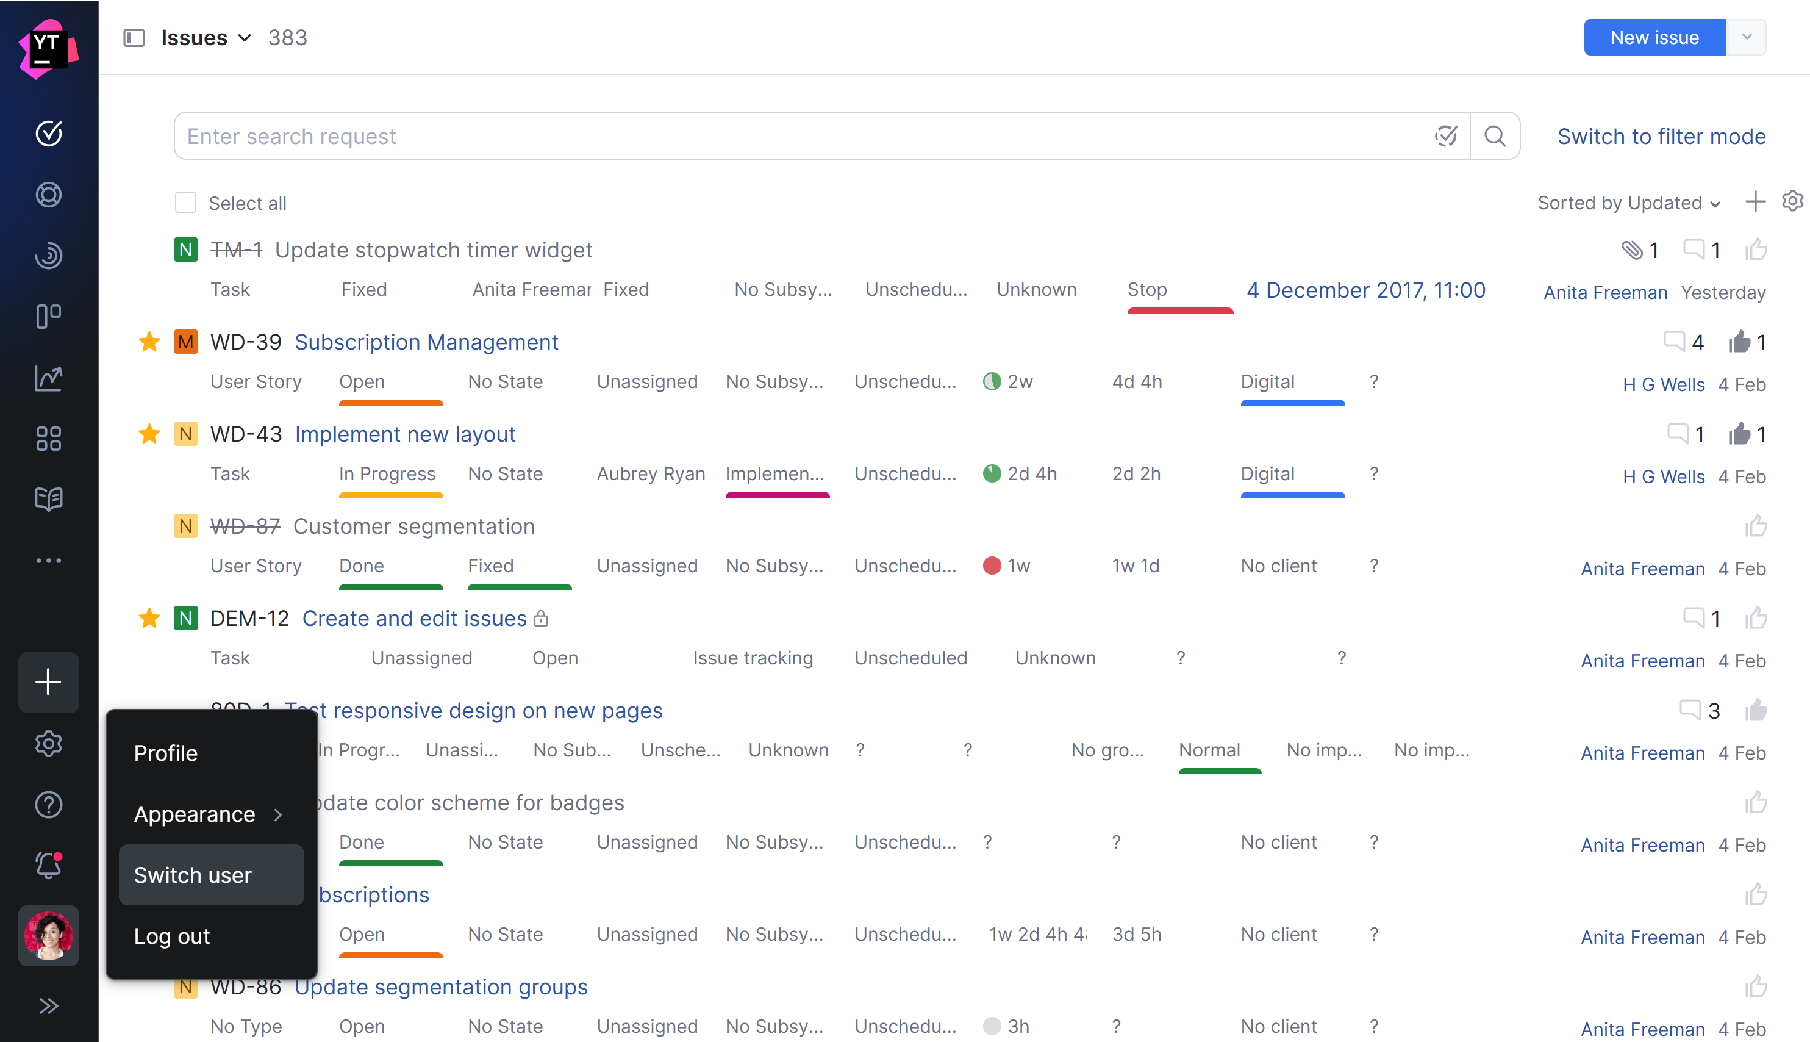Screen dimensions: 1810x1042
Task: Click thumbs-up on Update stopwatch timer widget
Action: 1755,250
